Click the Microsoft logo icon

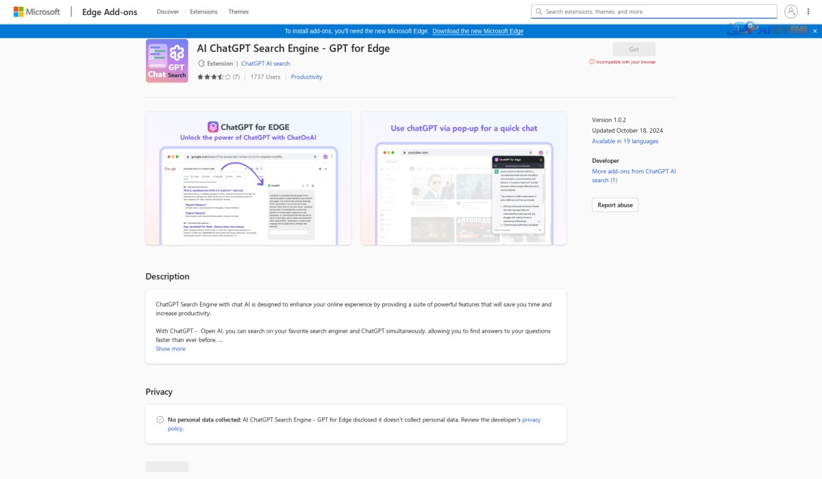point(18,11)
